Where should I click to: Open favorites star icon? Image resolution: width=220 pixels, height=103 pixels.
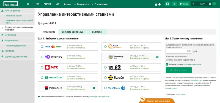174,4
